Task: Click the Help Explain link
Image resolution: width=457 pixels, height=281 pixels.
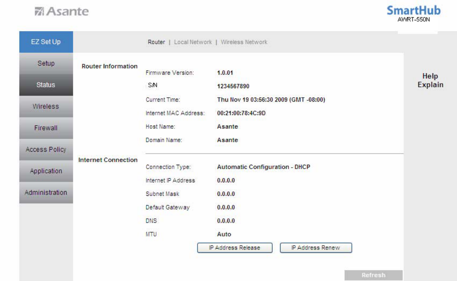Action: click(x=430, y=80)
